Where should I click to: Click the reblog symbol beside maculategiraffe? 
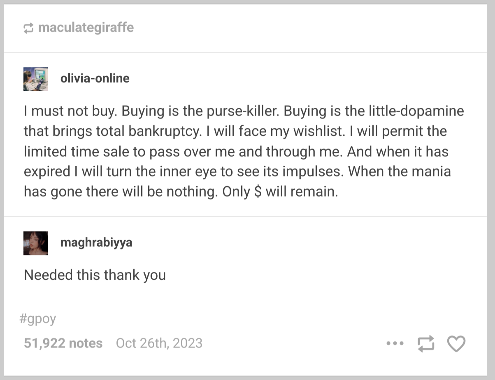[28, 28]
